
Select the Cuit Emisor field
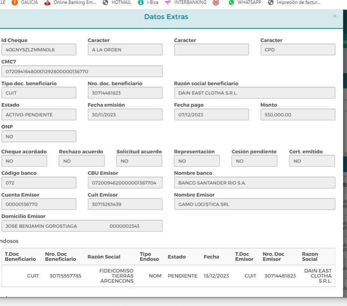(125, 204)
